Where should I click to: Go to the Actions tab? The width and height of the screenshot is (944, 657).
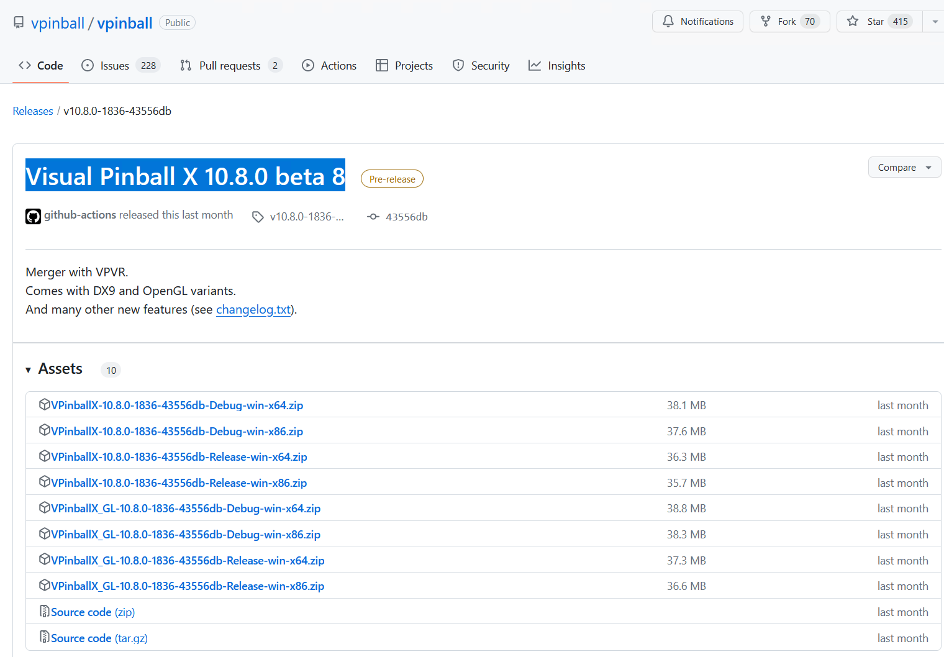pyautogui.click(x=329, y=66)
